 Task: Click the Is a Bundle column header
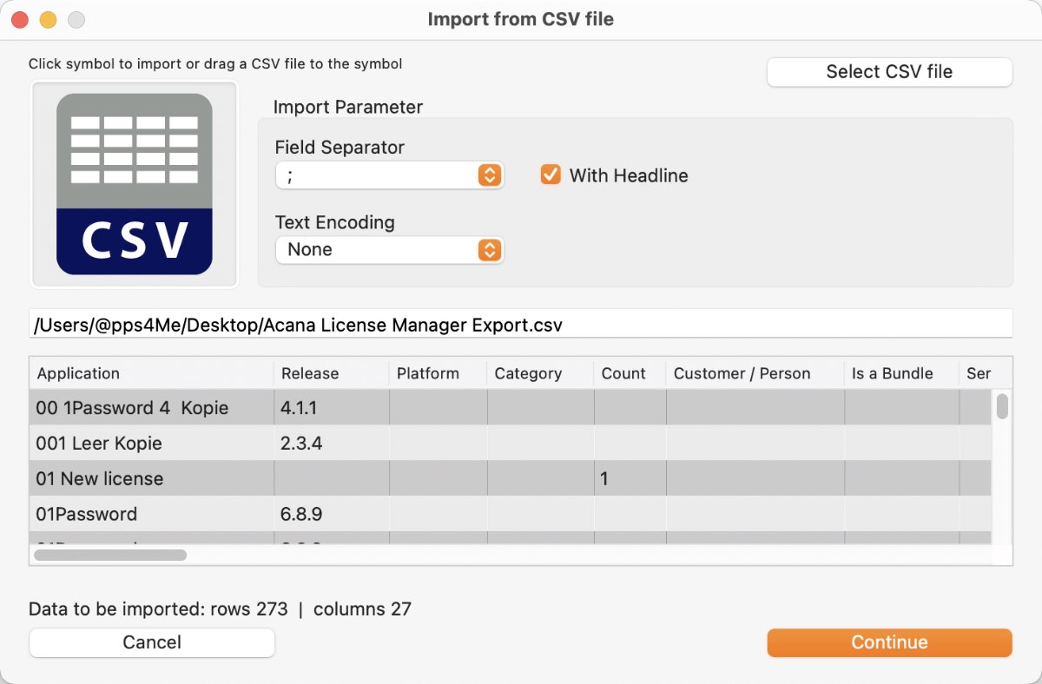[x=901, y=373]
